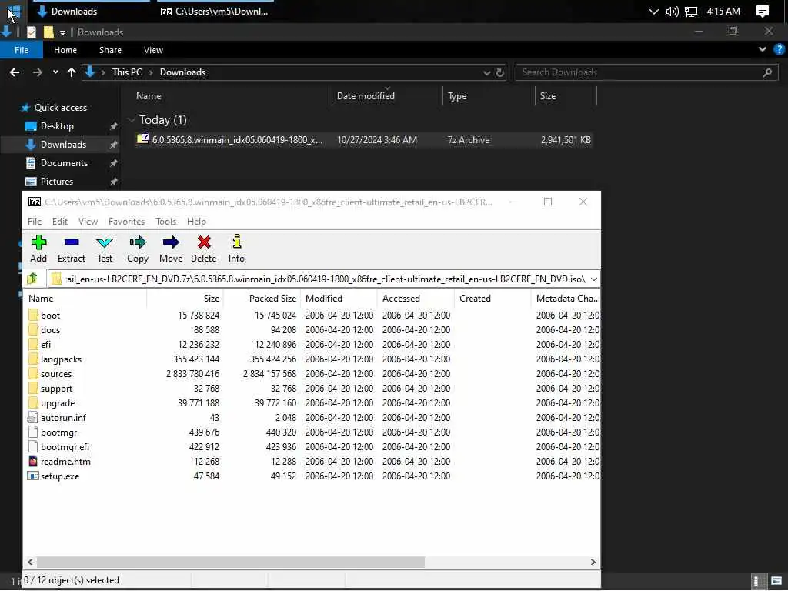This screenshot has width=788, height=591.
Task: Switch to 7-Zip taskbar window
Action: tap(214, 11)
